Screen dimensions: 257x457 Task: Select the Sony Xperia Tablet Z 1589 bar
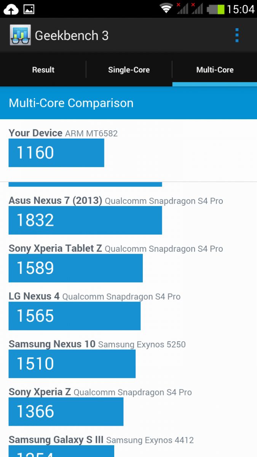[76, 268]
